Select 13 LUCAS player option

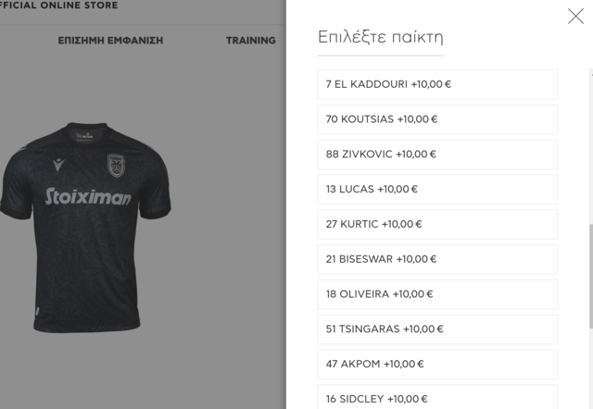tap(437, 189)
